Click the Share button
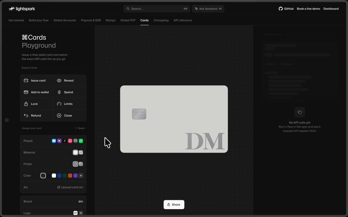The height and width of the screenshot is (217, 348). (174, 205)
